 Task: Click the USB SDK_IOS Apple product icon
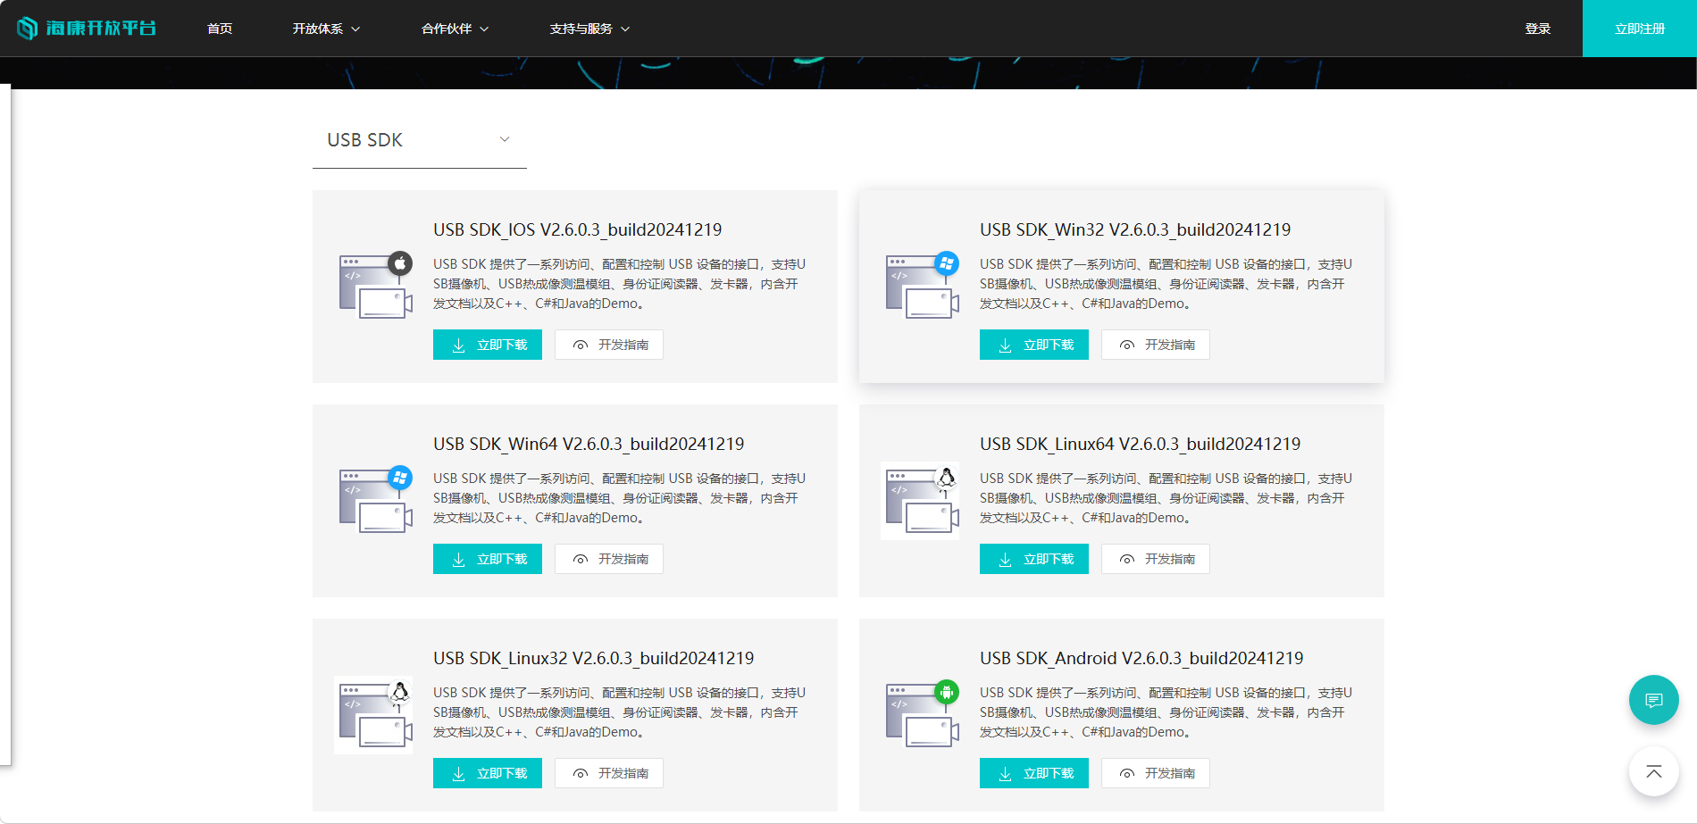[376, 286]
